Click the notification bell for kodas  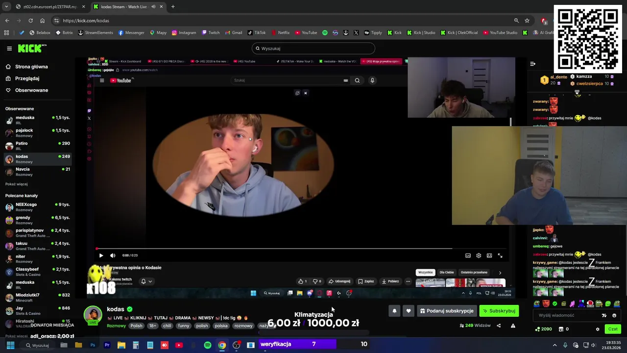[x=394, y=311]
